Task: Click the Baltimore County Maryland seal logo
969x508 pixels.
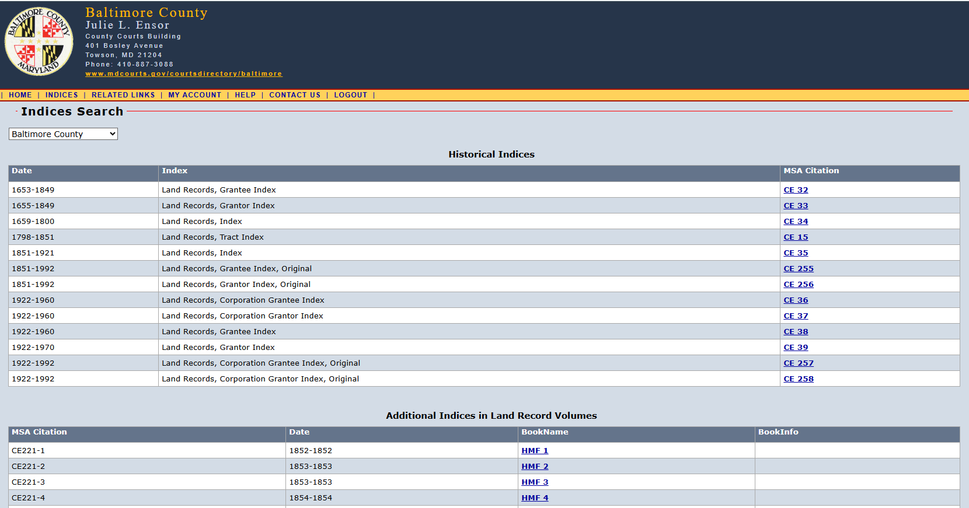Action: tap(39, 41)
